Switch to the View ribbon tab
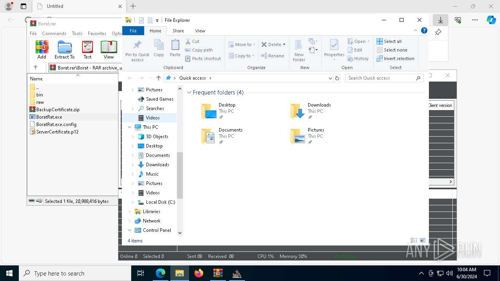Image resolution: width=500 pixels, height=281 pixels. pyautogui.click(x=200, y=31)
